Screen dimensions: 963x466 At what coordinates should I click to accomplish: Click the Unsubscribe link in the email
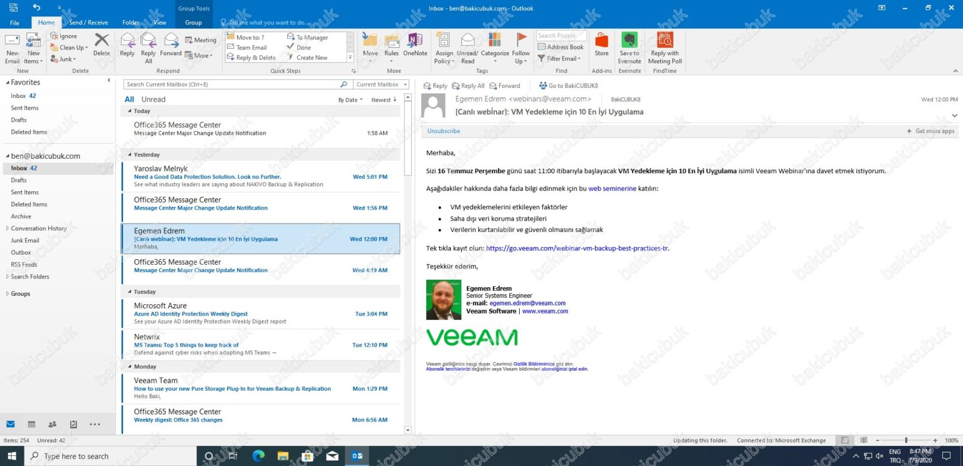443,131
